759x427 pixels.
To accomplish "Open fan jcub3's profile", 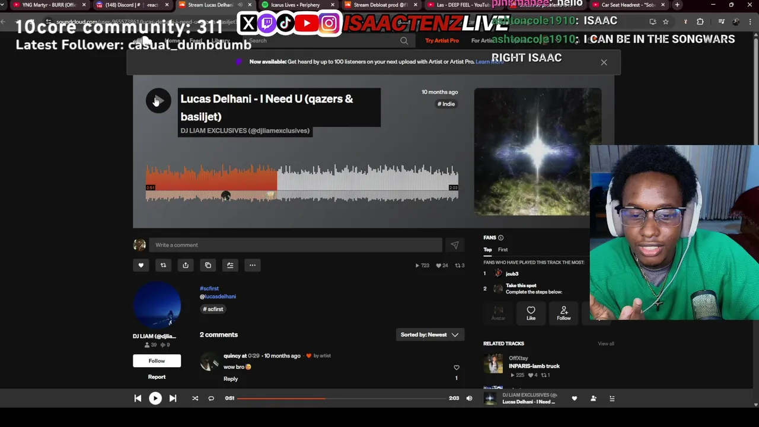I will click(x=512, y=274).
